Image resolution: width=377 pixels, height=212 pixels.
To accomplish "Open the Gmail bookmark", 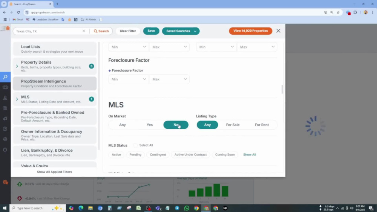I will (18, 20).
